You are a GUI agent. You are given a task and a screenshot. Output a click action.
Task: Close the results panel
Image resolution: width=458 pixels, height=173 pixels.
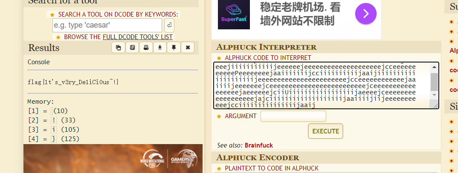(188, 48)
